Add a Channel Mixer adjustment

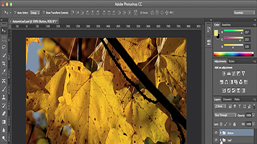click(x=241, y=82)
